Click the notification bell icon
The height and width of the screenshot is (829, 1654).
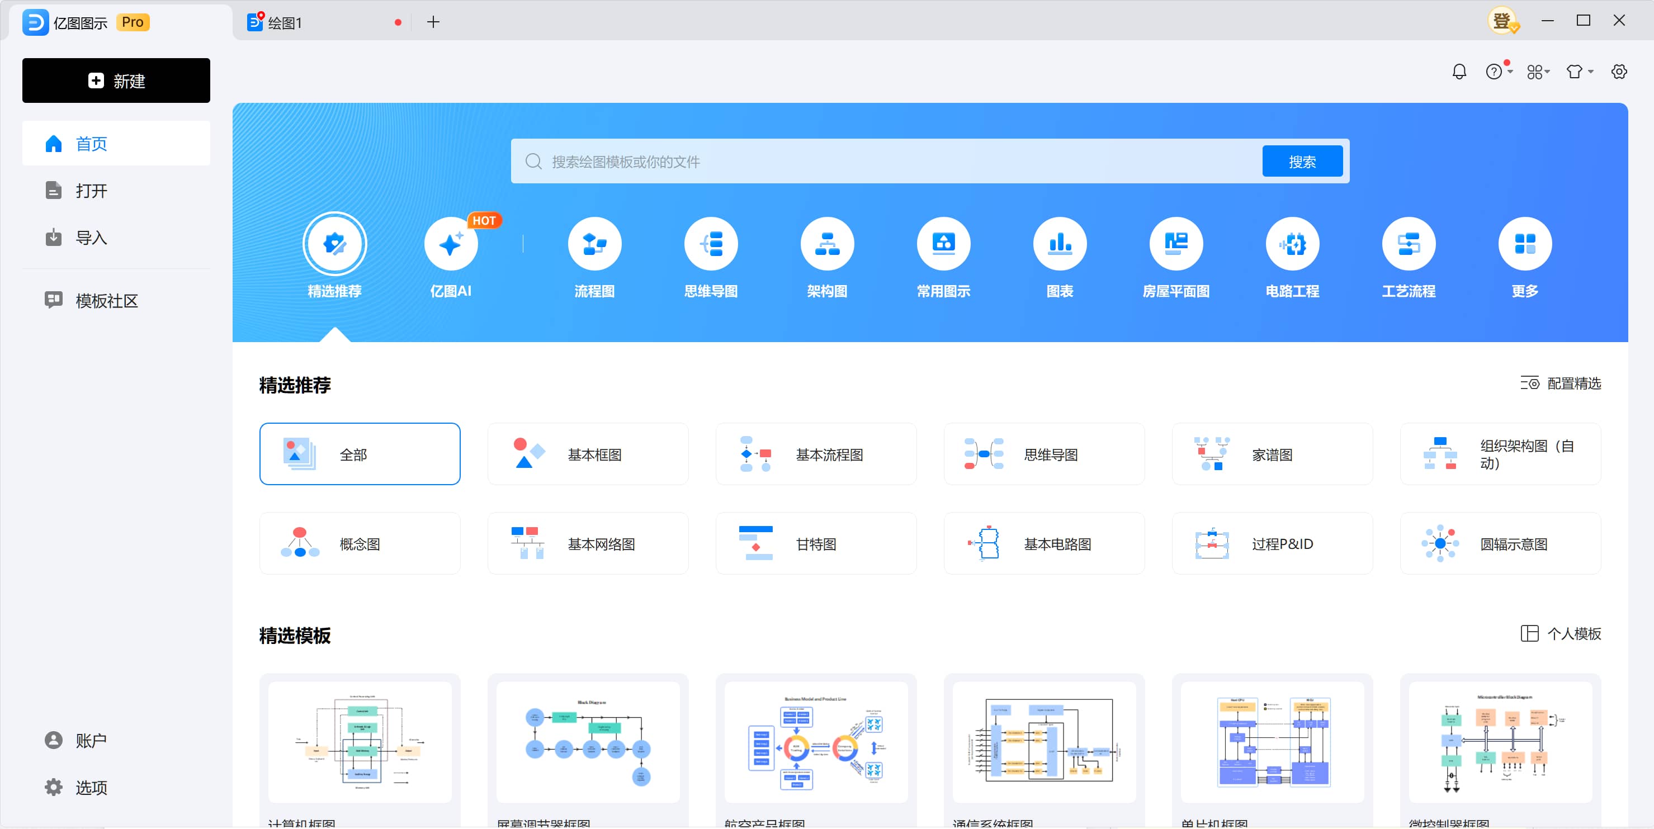pyautogui.click(x=1459, y=72)
